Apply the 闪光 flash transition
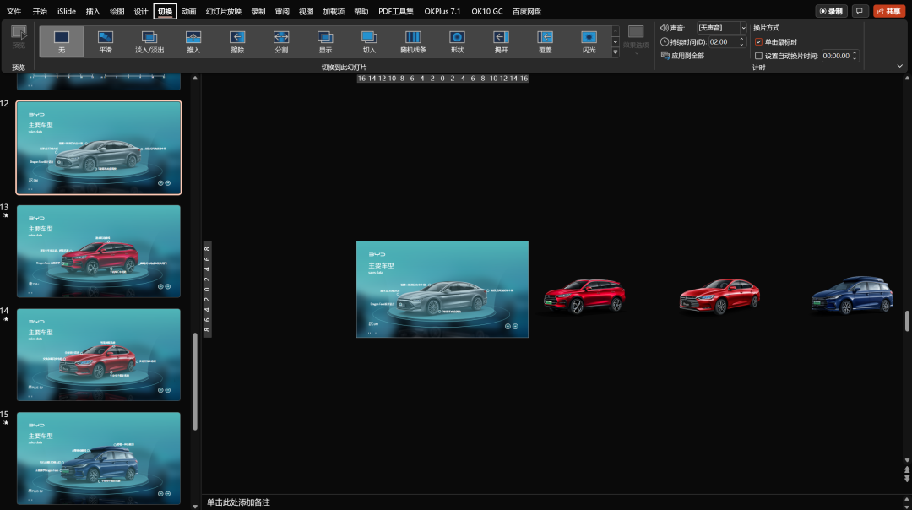 point(589,41)
